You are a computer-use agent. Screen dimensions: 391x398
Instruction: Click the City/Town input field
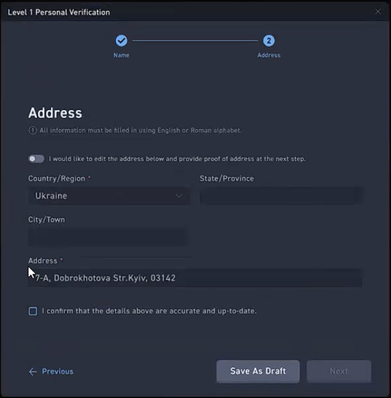(108, 237)
